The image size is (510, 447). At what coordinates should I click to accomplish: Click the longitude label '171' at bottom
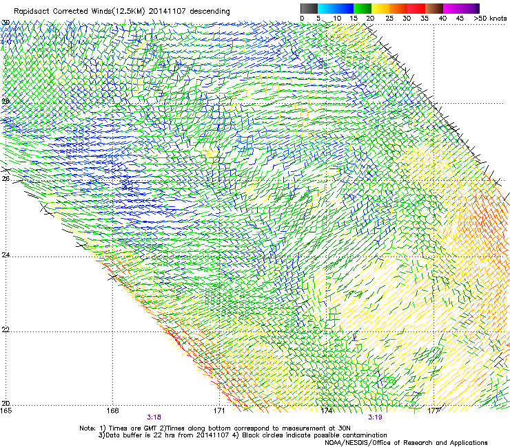219,411
